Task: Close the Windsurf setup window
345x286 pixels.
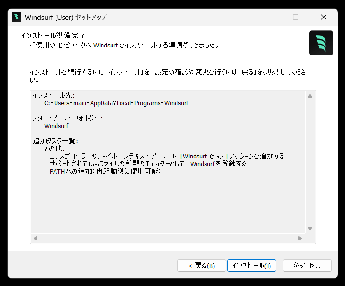Action: pos(324,17)
